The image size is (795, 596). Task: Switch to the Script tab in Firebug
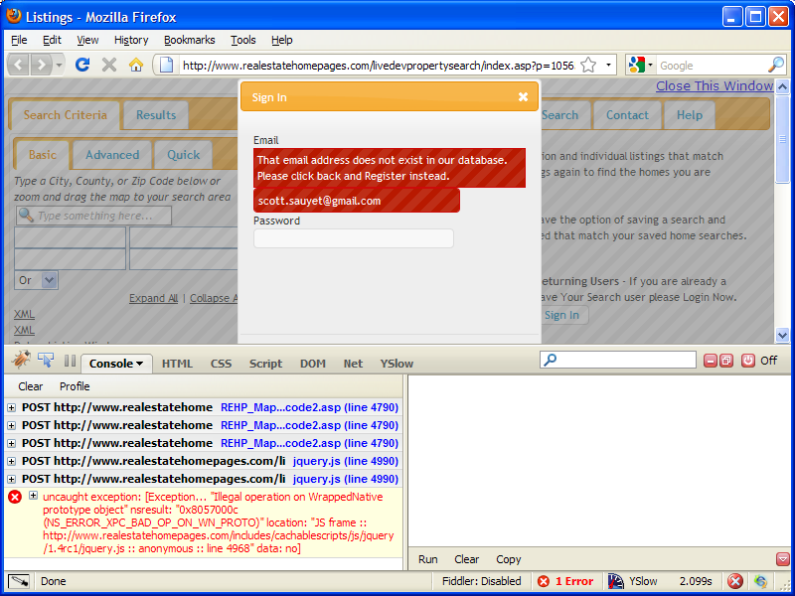[265, 364]
